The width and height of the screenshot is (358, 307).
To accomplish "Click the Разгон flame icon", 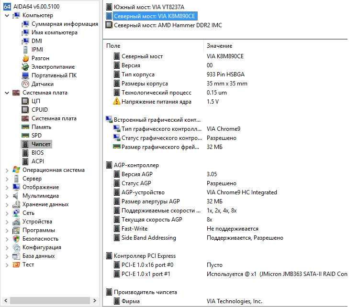I will [25, 58].
